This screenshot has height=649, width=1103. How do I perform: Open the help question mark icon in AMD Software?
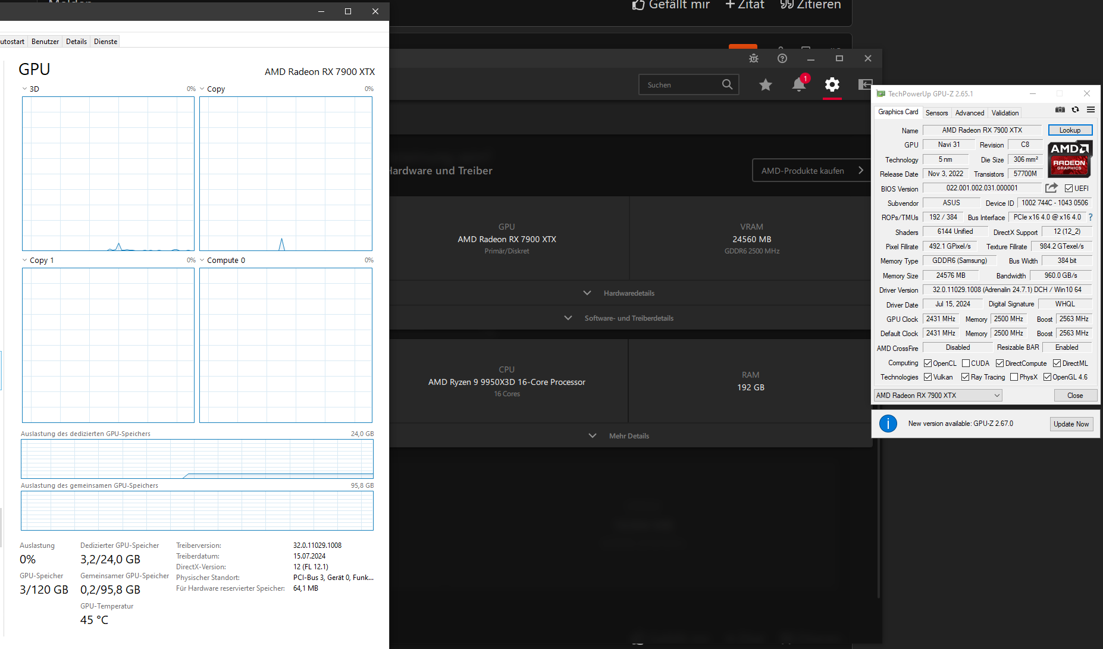pyautogui.click(x=782, y=58)
